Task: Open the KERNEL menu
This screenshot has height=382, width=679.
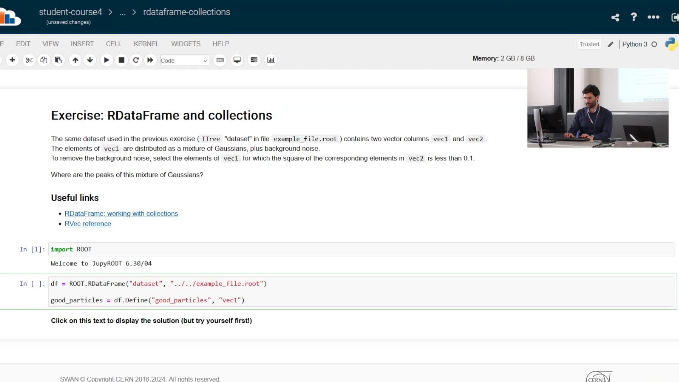Action: coord(146,44)
